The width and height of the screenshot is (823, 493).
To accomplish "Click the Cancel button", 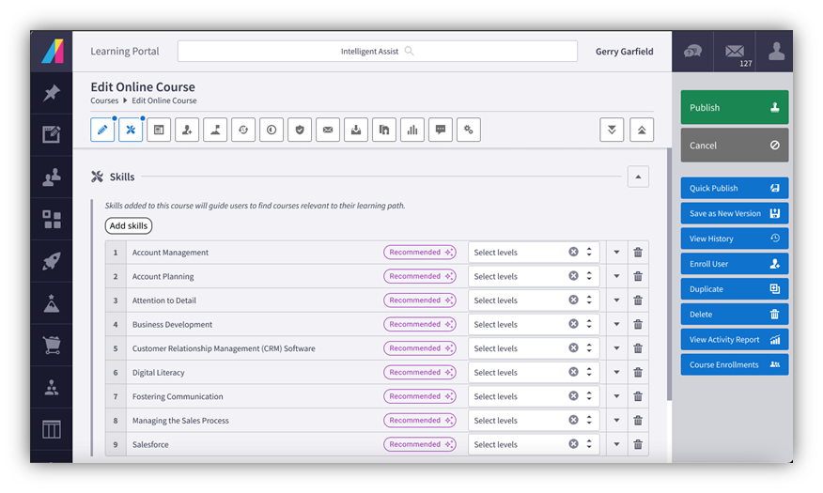I will pos(735,146).
